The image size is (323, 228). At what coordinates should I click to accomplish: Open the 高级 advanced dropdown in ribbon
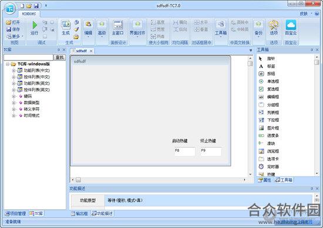[x=102, y=29]
